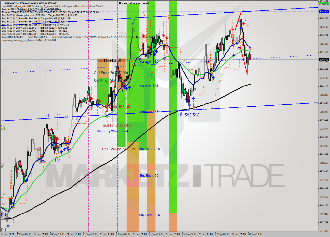The height and width of the screenshot is (237, 330).
Task: Click the BNBUSD,H1 symbol title
Action: point(11,3)
